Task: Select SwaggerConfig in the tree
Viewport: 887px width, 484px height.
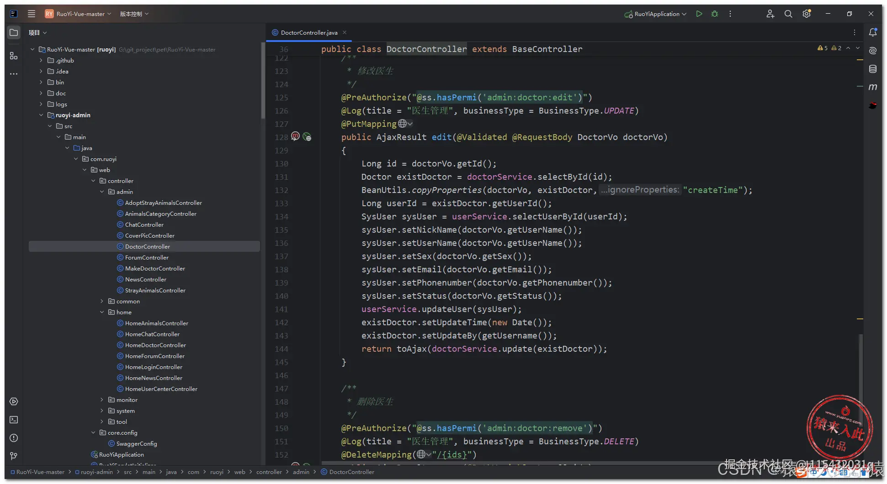Action: click(x=136, y=443)
